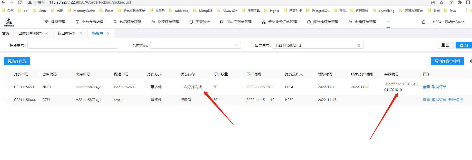Image resolution: width=472 pixels, height=160 pixels.
Task: Open the 提货管理 menu
Action: click(55, 22)
